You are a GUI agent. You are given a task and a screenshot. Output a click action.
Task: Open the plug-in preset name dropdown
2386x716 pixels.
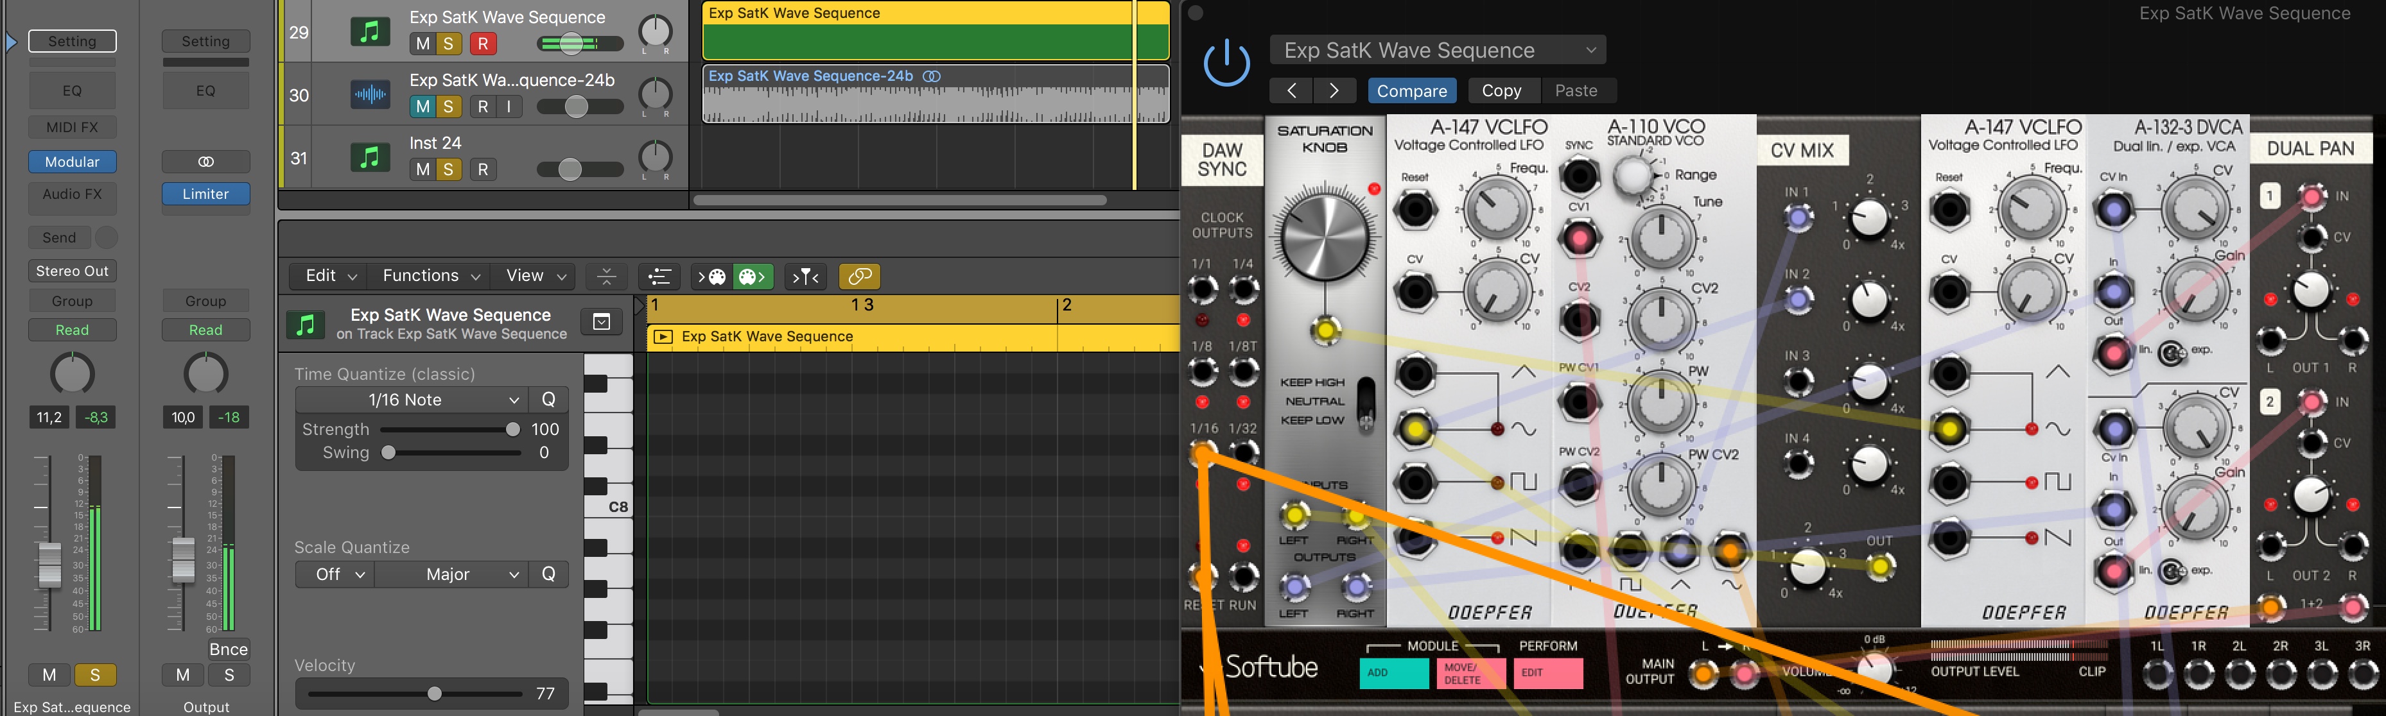tap(1436, 51)
